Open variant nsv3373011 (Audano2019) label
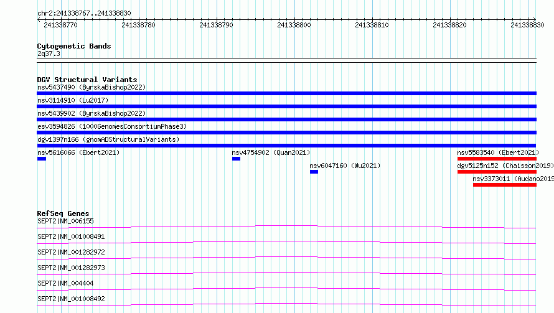 pos(514,179)
